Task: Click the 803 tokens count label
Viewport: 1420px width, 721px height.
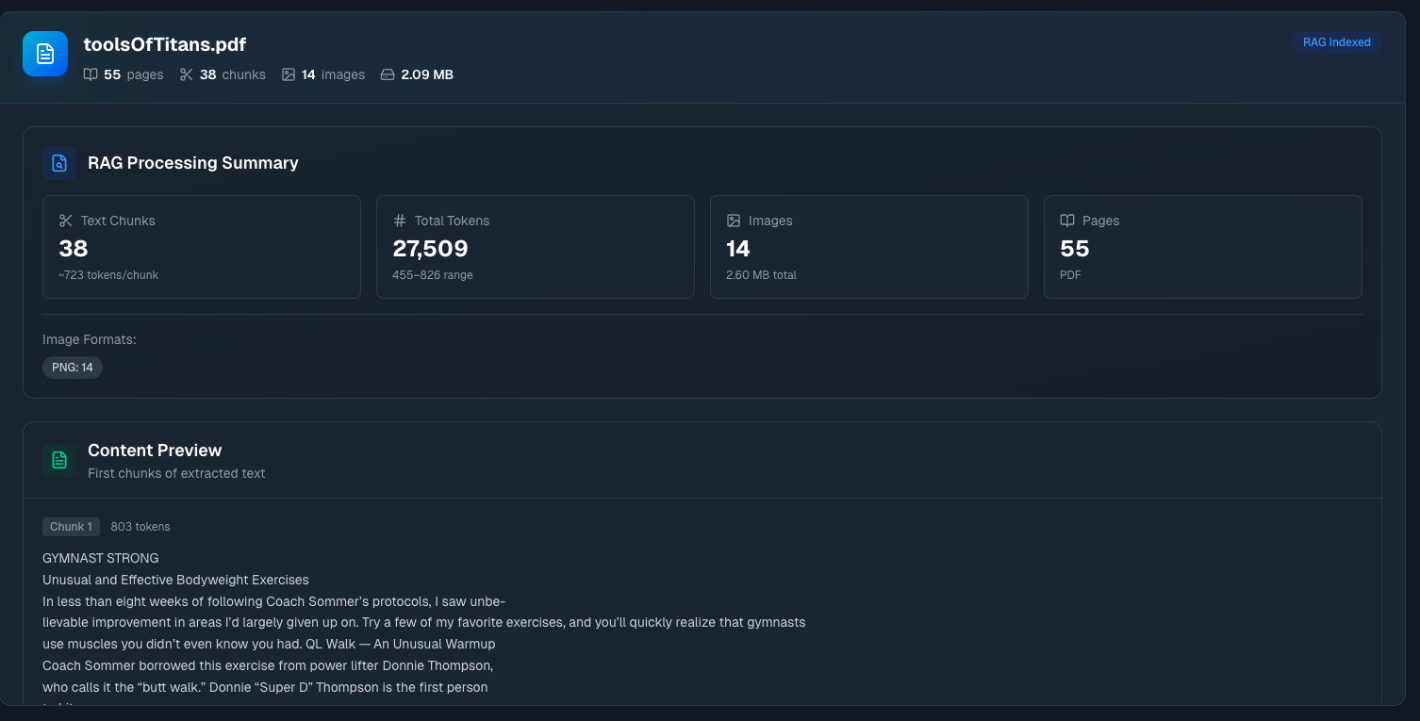Action: pyautogui.click(x=140, y=527)
